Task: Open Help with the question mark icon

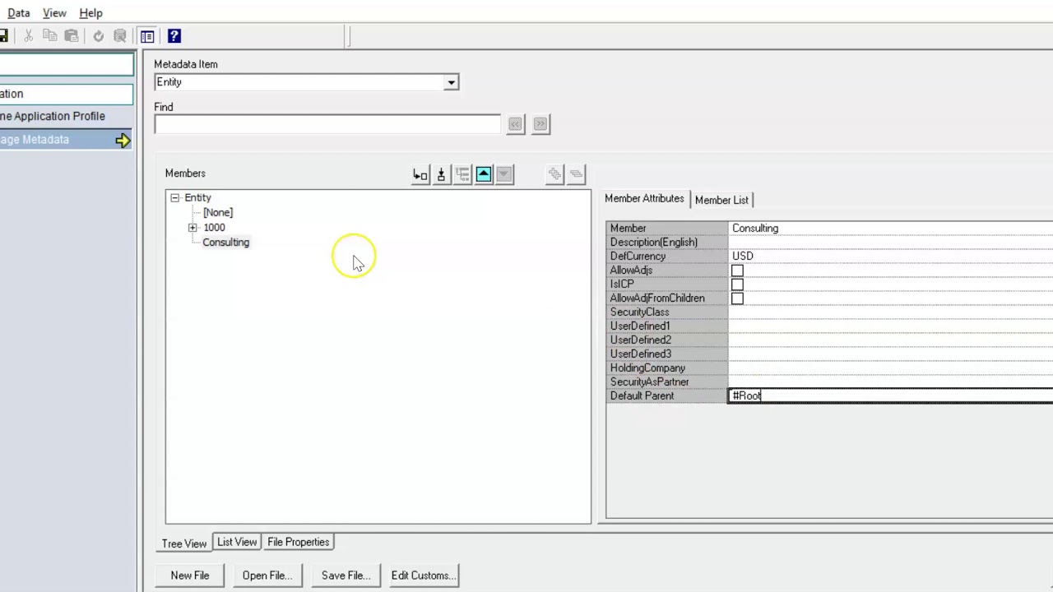Action: tap(174, 36)
